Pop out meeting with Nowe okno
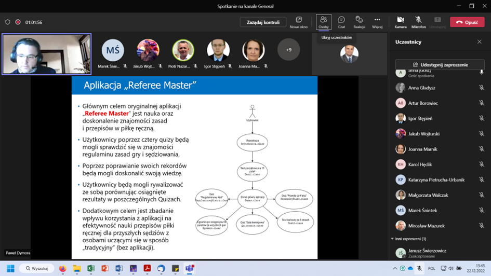491x276 pixels. point(299,22)
